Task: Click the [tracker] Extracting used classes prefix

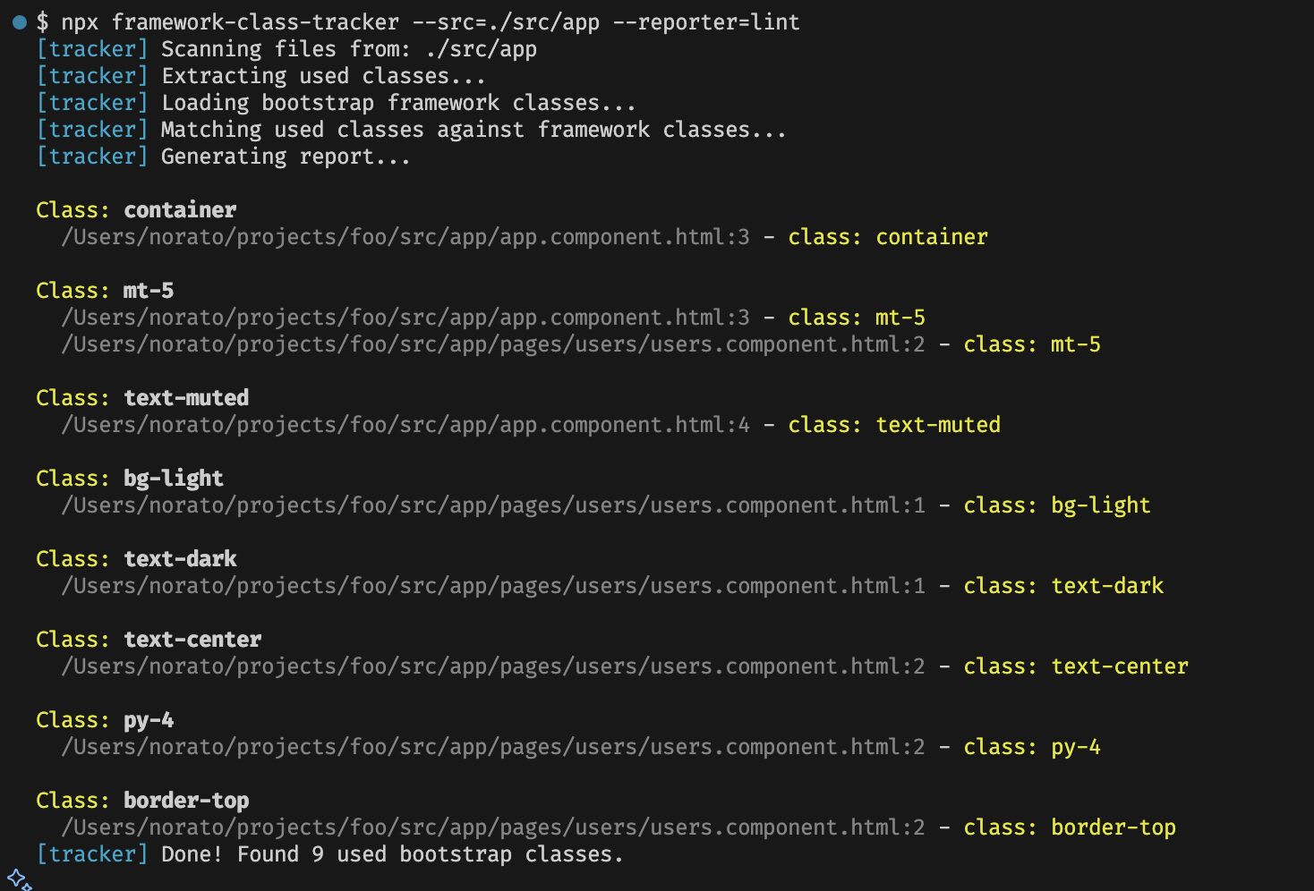Action: pyautogui.click(x=90, y=76)
